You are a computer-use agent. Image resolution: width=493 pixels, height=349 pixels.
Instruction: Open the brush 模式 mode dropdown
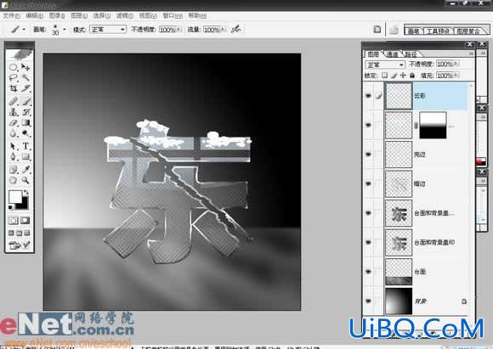pos(108,30)
